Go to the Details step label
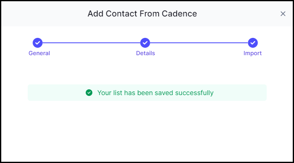The width and height of the screenshot is (294, 163). pos(146,53)
